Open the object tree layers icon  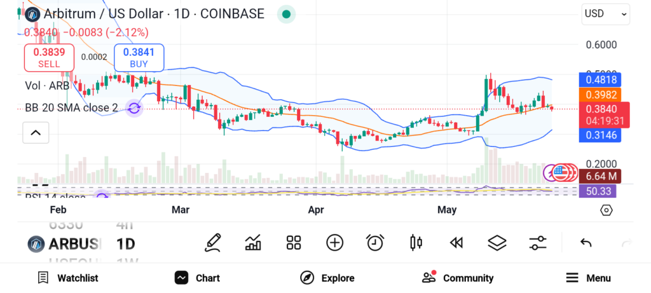tap(497, 243)
